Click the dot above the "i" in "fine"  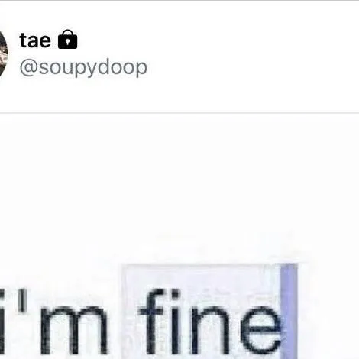(175, 296)
